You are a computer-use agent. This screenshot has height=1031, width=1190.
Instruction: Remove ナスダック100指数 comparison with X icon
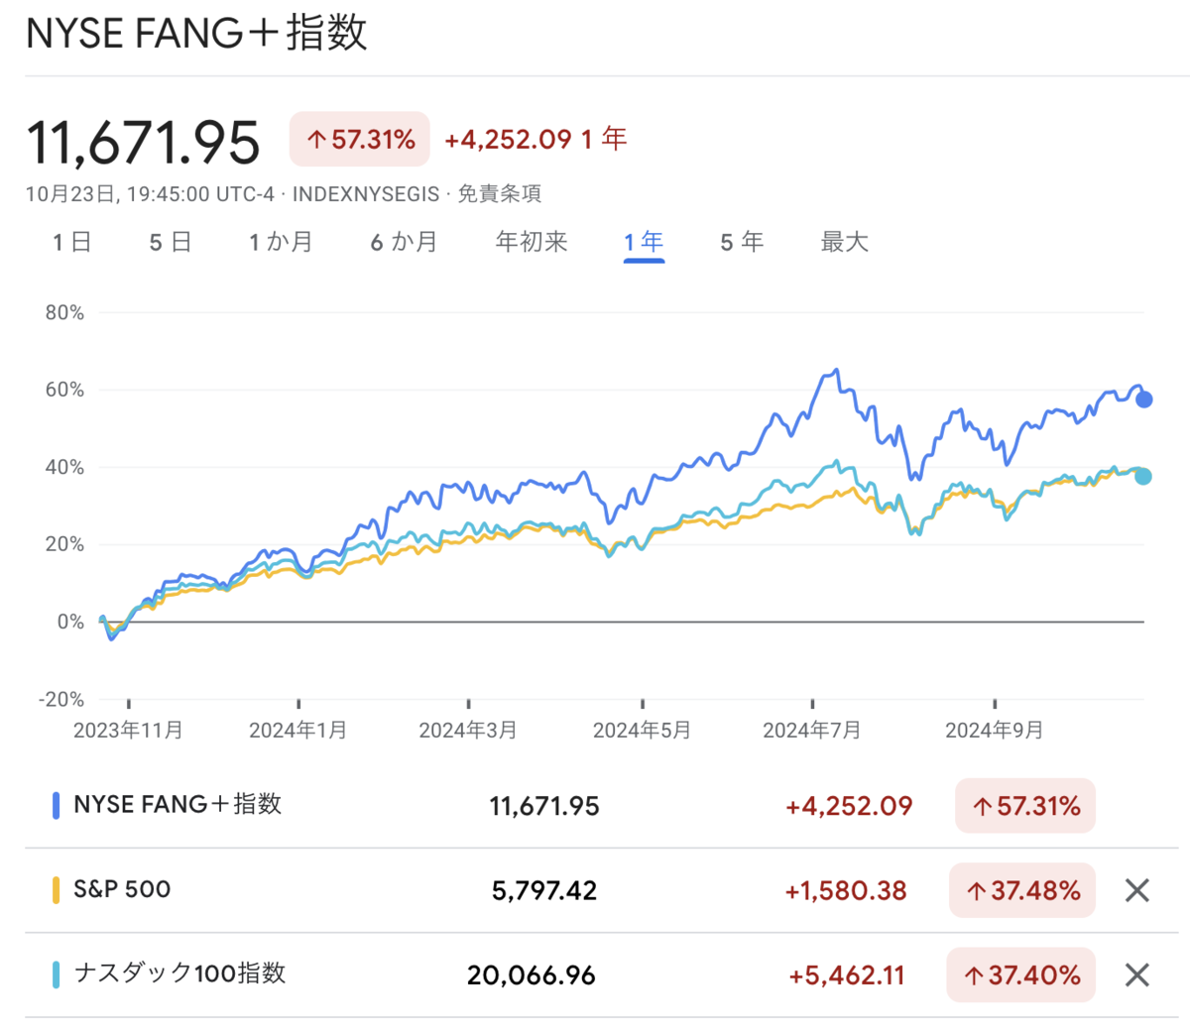[1137, 974]
